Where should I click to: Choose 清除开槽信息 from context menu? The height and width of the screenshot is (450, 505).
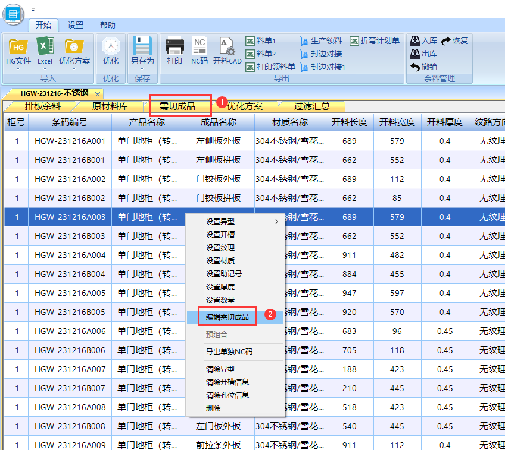(x=235, y=382)
